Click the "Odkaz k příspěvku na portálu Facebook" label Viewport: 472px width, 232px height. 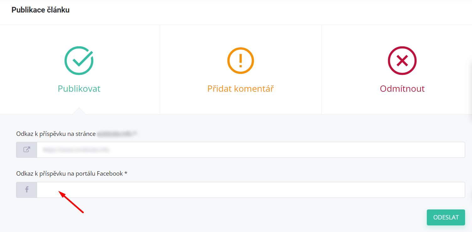coord(69,173)
